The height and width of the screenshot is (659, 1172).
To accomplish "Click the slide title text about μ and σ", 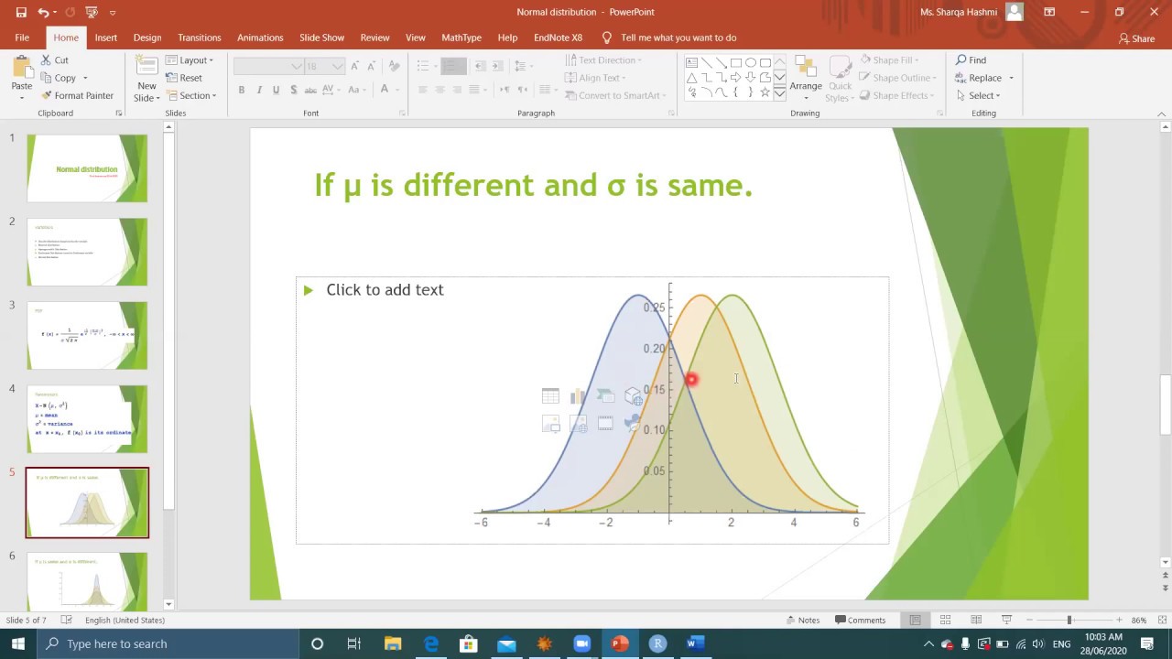I will 533,185.
